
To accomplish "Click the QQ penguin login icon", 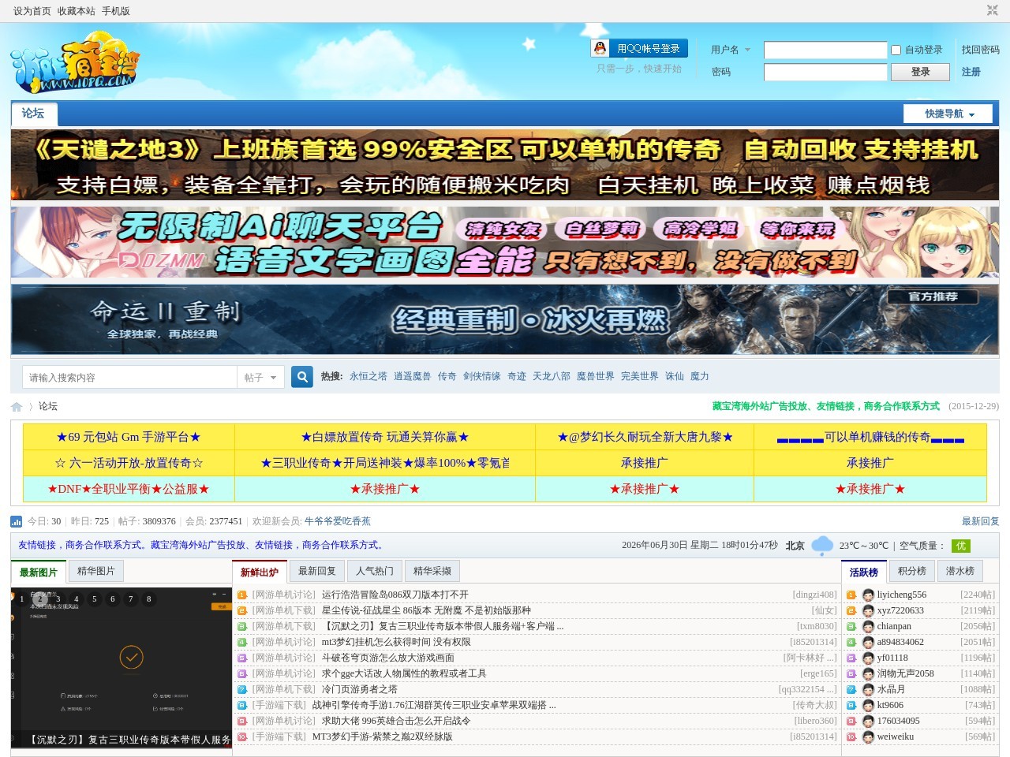I will (x=600, y=48).
